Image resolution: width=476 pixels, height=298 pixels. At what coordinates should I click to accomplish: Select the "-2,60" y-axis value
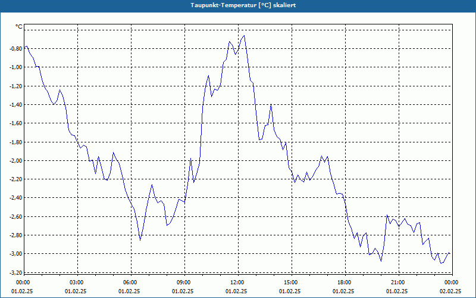coord(16,216)
